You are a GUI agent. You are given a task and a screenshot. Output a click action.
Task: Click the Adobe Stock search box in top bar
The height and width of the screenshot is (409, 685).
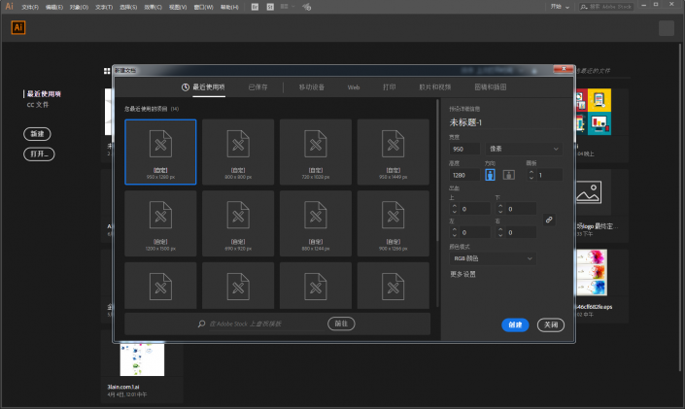(x=606, y=7)
